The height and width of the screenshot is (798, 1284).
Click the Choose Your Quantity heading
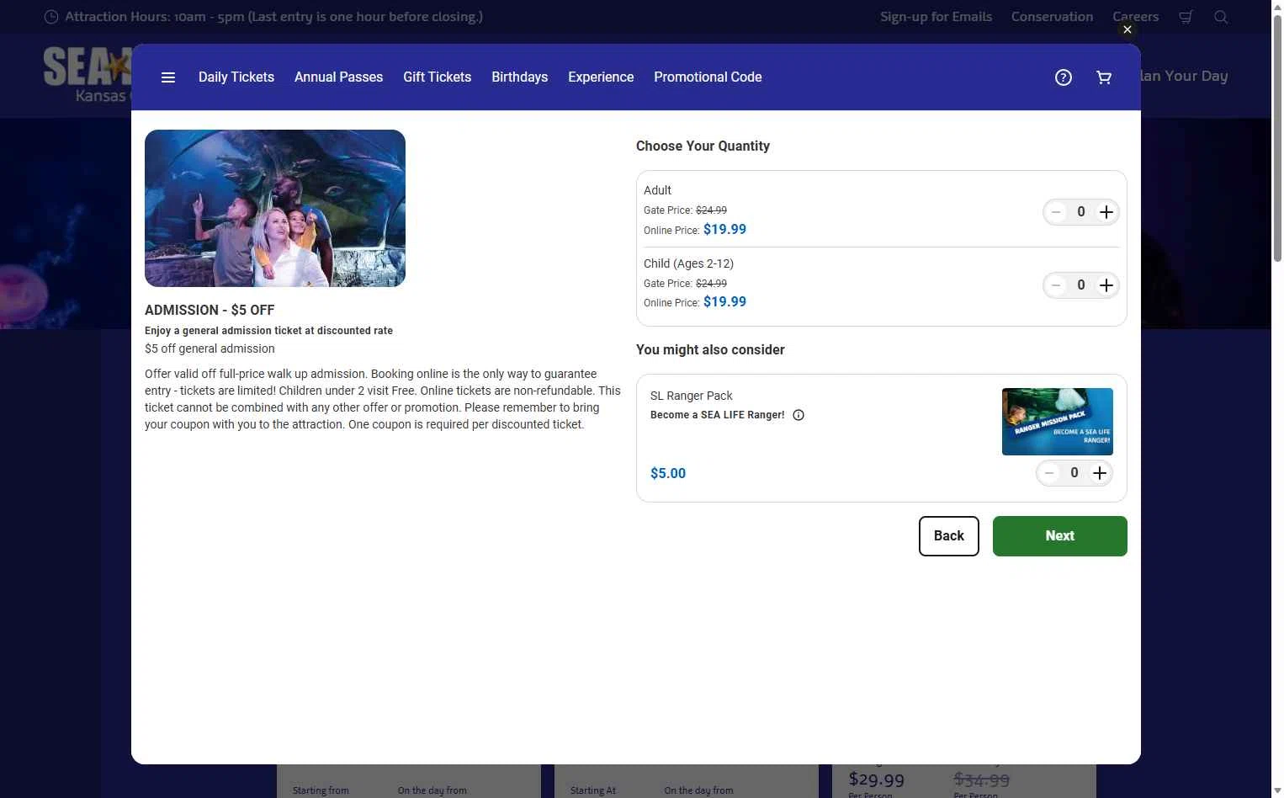pyautogui.click(x=703, y=146)
